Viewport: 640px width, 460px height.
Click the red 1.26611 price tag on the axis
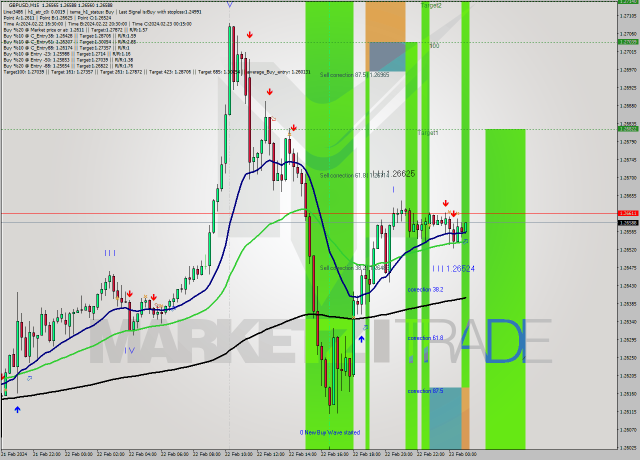pyautogui.click(x=628, y=213)
